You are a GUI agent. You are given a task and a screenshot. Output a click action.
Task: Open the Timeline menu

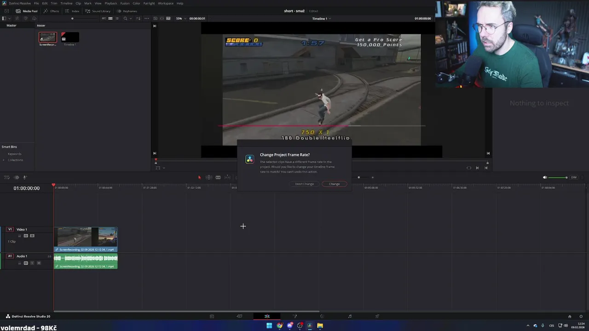[x=66, y=3]
